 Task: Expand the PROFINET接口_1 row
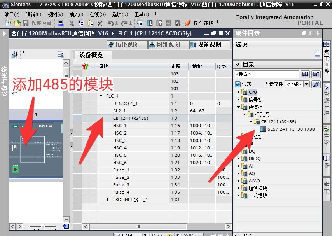108,199
